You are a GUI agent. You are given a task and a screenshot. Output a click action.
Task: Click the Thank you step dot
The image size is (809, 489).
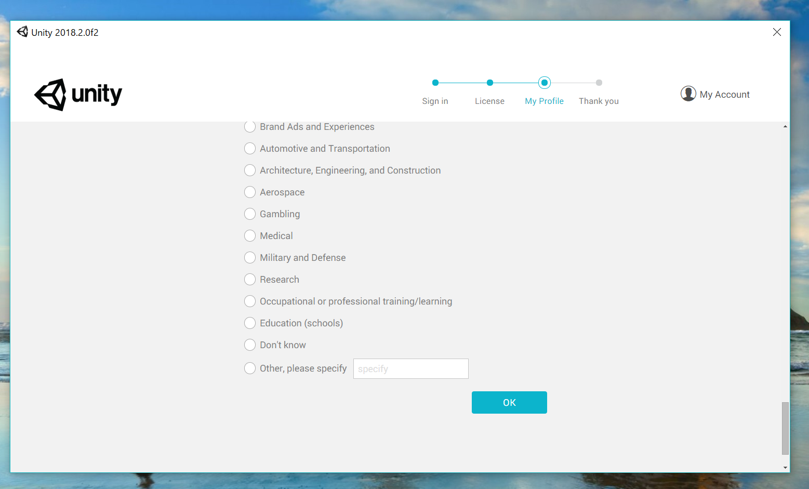599,83
